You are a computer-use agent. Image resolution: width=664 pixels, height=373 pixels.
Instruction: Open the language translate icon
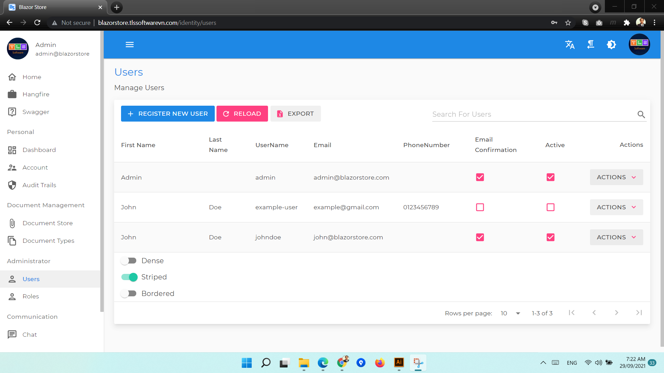(570, 45)
